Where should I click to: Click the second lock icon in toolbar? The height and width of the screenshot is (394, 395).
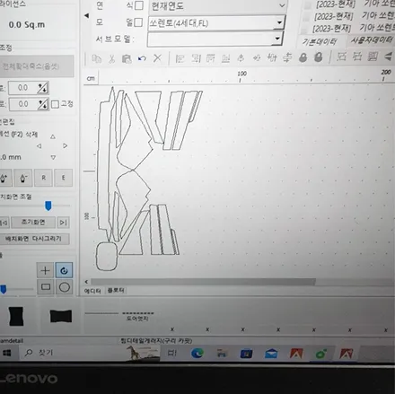tap(319, 57)
